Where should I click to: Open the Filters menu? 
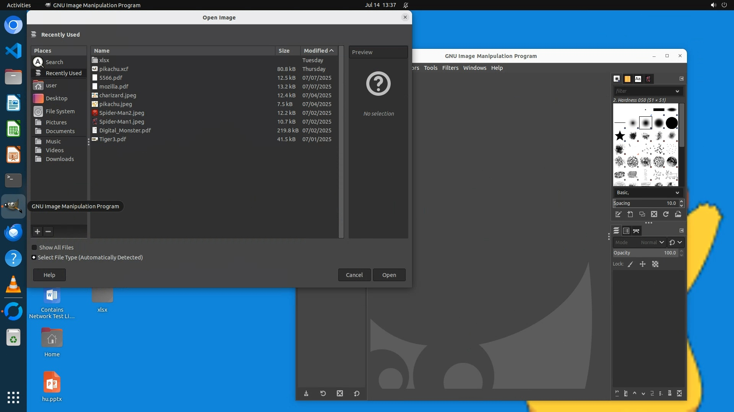tap(450, 68)
